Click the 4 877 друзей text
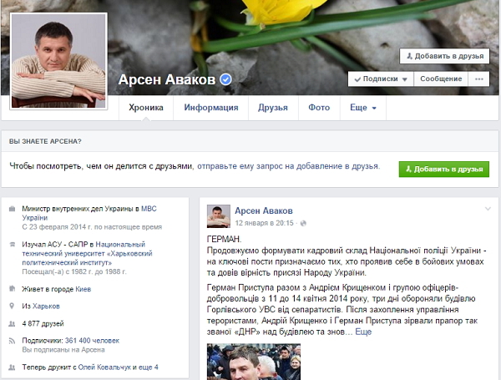Image resolution: width=501 pixels, height=380 pixels. [43, 324]
